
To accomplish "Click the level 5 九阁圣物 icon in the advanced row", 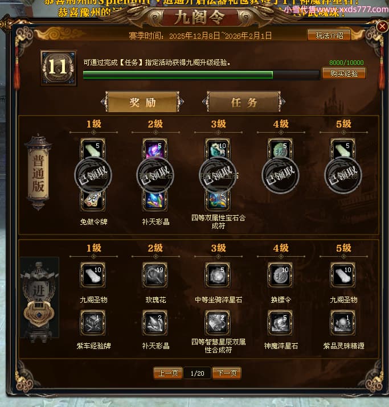I will tap(343, 274).
